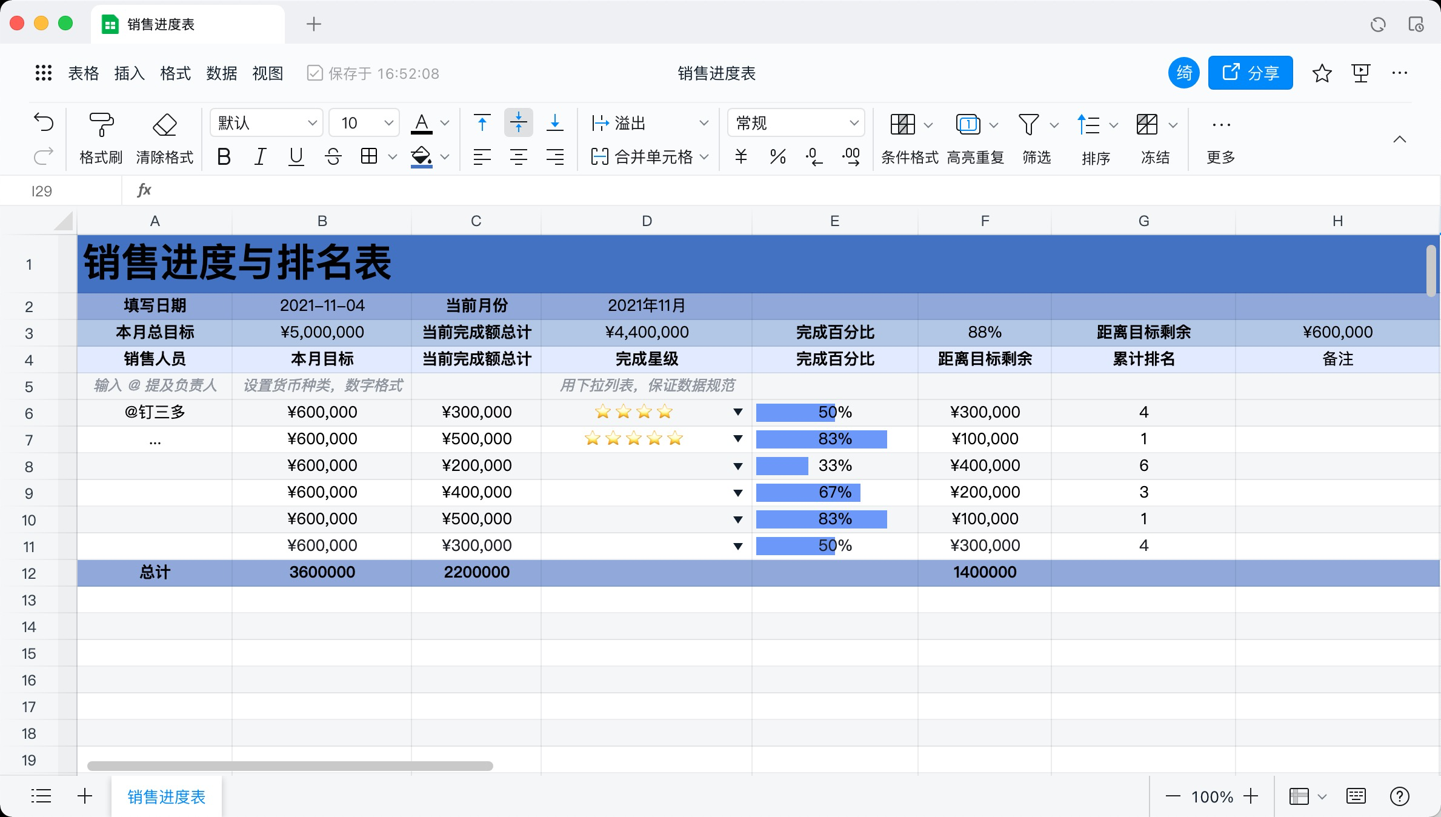
Task: Expand the 溢出 text overflow dropdown
Action: [x=704, y=122]
